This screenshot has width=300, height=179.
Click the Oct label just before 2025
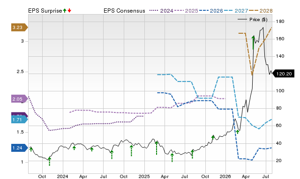pyautogui.click(x=124, y=176)
